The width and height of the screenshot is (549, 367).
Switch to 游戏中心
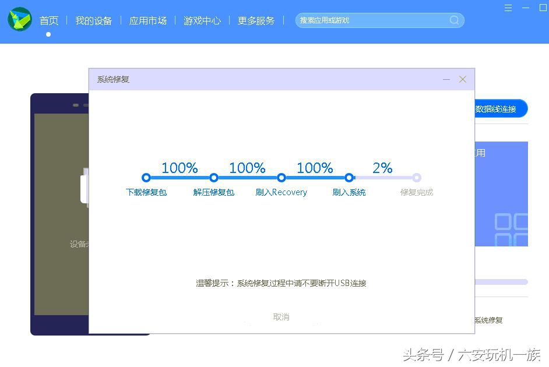click(x=202, y=20)
